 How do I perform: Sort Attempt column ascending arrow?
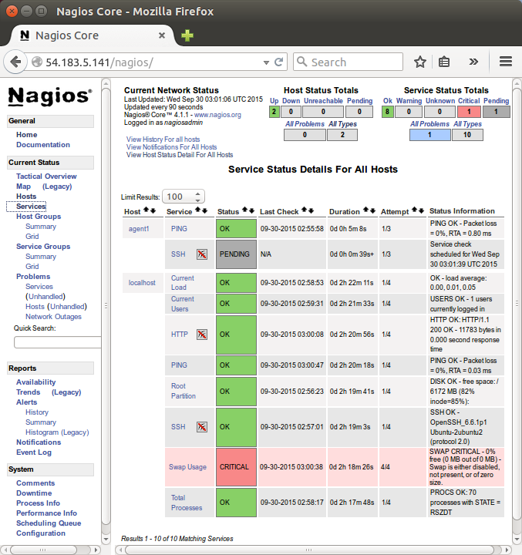point(414,210)
